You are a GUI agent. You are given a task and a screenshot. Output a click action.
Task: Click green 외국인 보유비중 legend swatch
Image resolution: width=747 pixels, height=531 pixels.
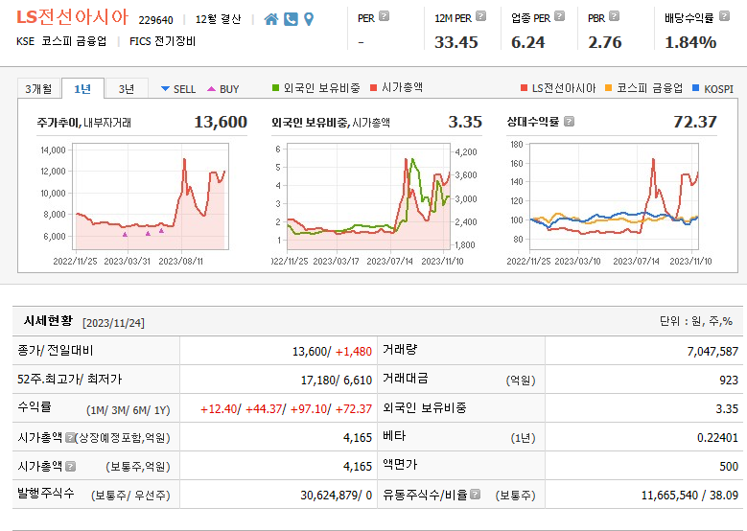275,87
